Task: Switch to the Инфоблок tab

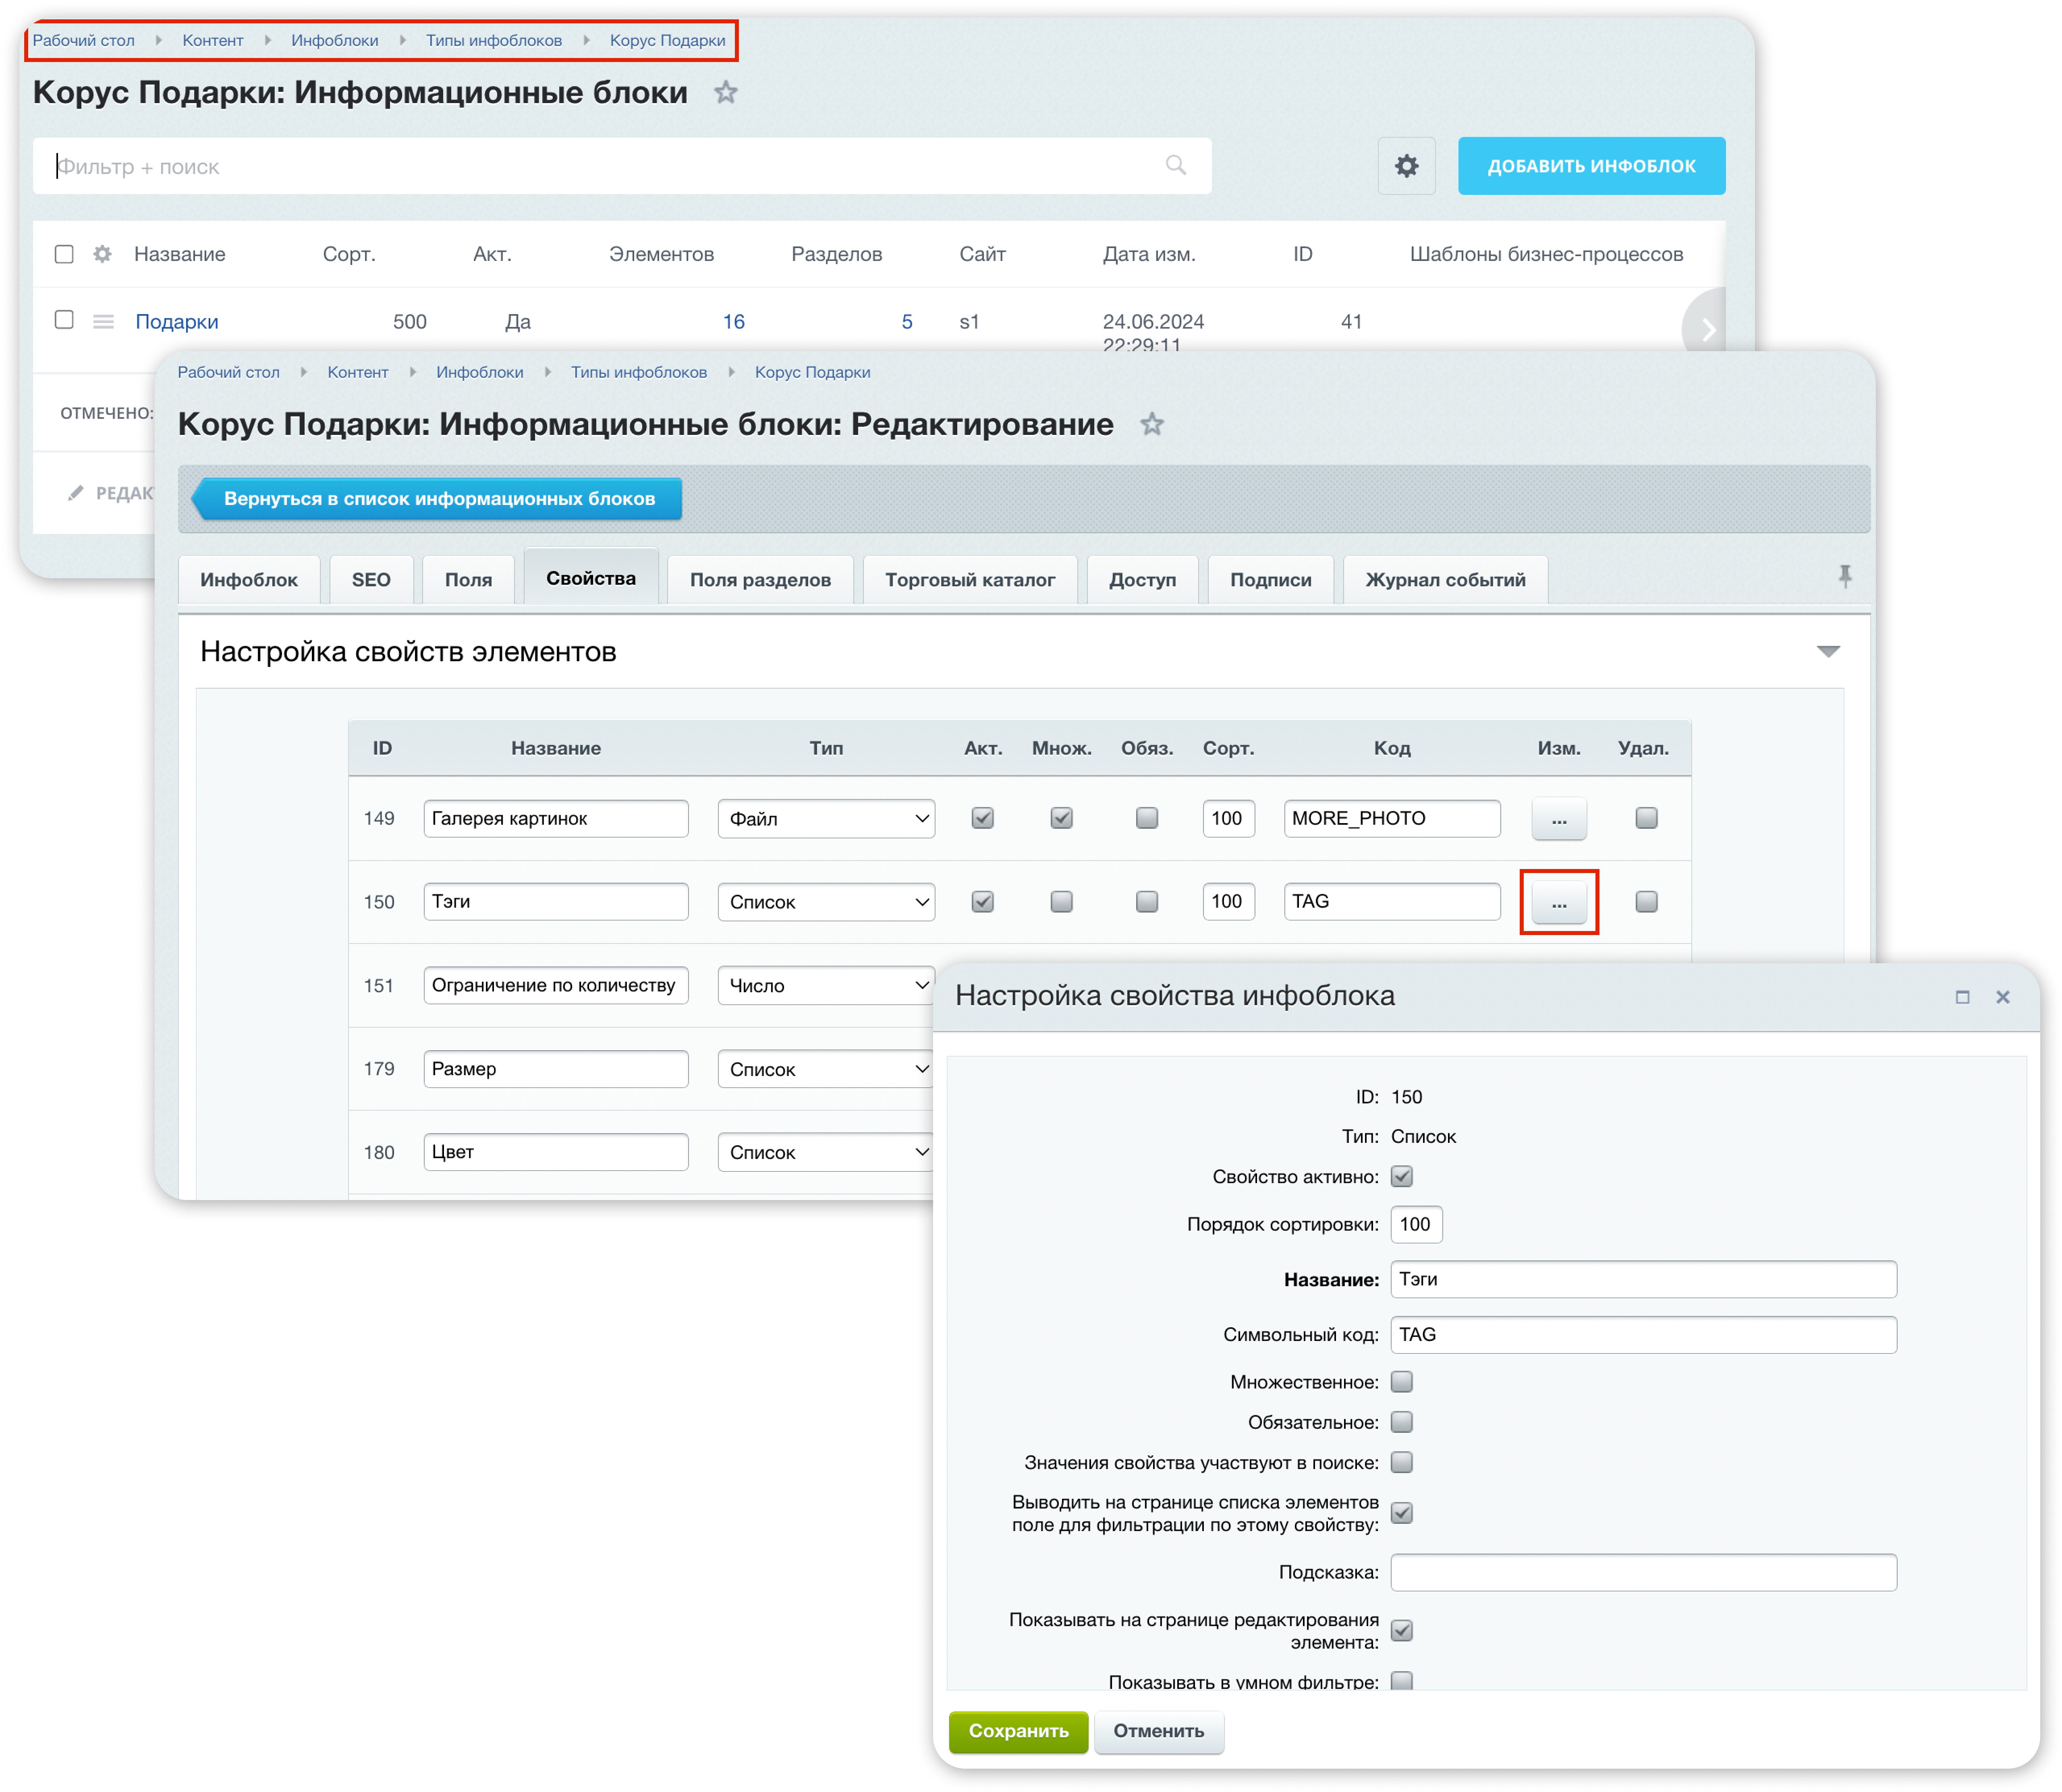Action: click(248, 580)
